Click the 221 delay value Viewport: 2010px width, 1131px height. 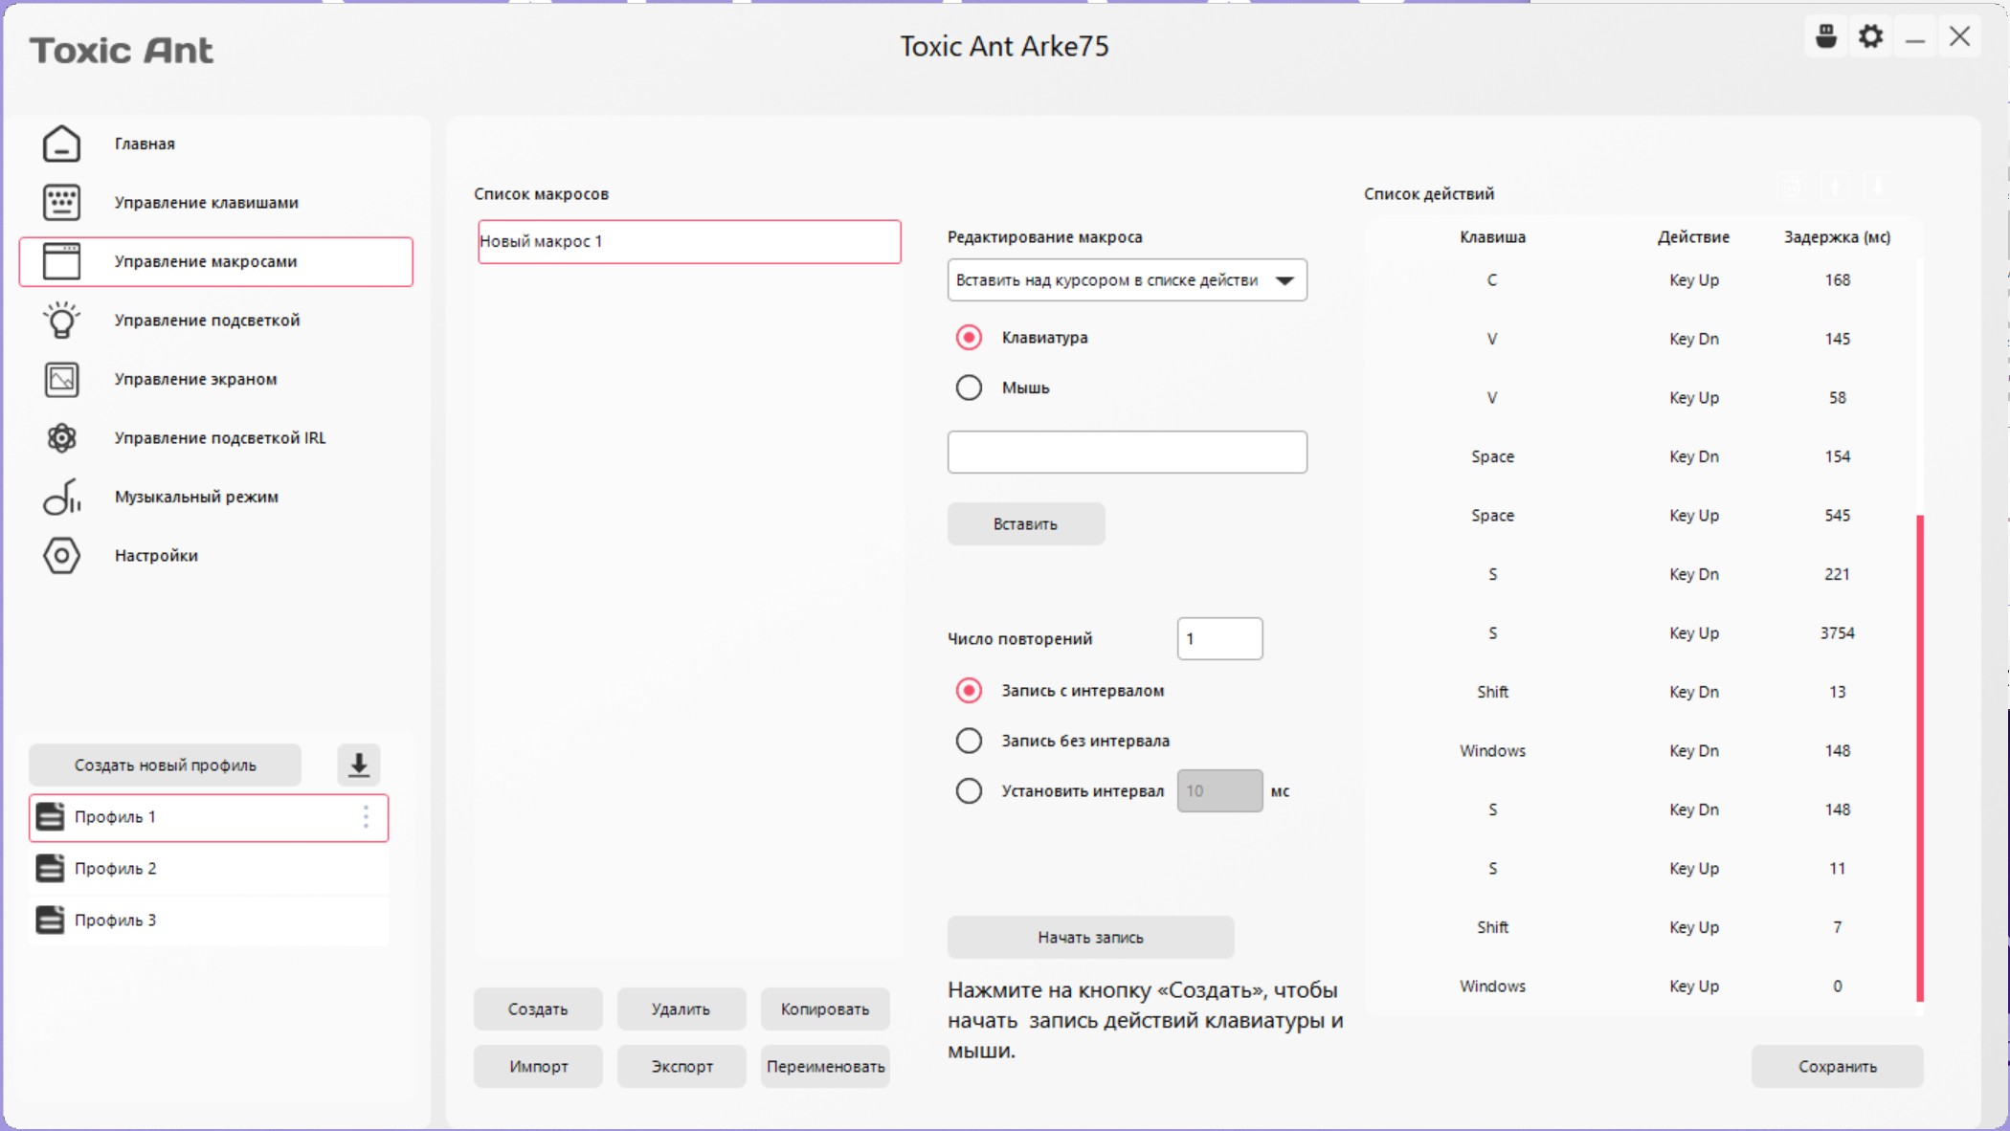point(1837,574)
